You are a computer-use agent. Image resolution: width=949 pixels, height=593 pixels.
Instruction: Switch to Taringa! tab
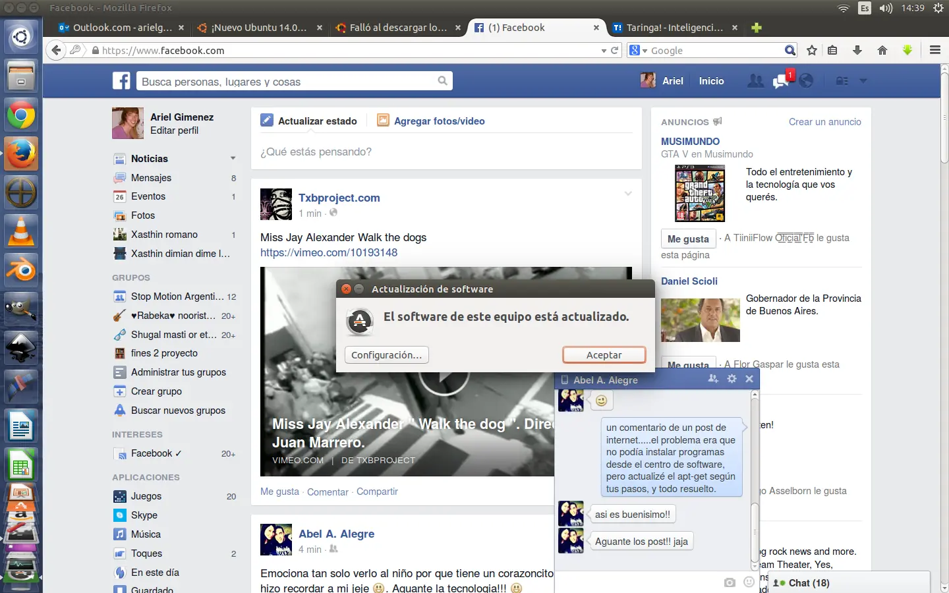(x=675, y=28)
